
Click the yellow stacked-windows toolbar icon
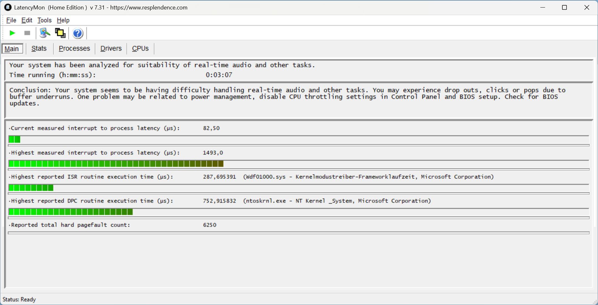pos(60,33)
